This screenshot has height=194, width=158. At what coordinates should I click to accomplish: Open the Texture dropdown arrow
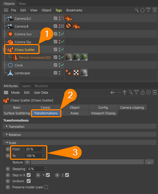click(27, 162)
